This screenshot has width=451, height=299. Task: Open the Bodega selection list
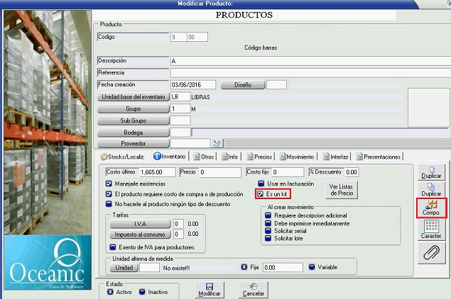click(134, 132)
